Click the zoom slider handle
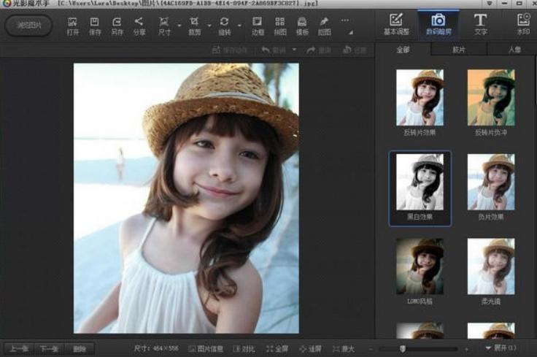Screen dimensions: 537x357 403,349
